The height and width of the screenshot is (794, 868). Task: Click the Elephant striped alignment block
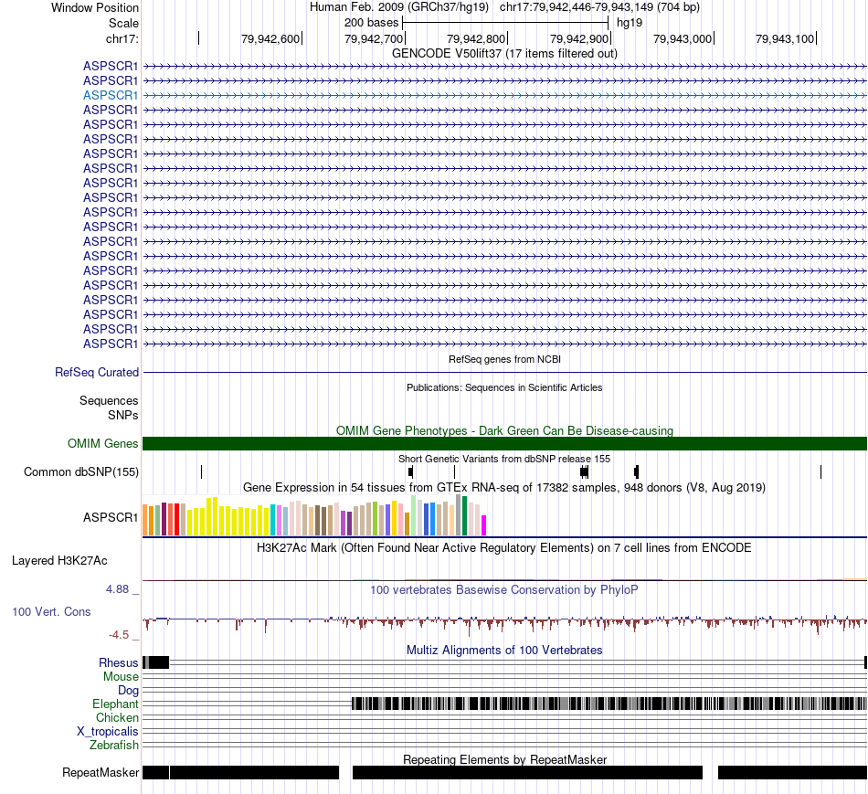click(x=609, y=704)
